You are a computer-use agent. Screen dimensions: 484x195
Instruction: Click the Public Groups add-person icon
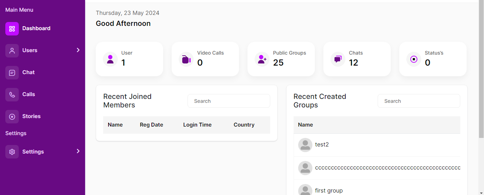(x=262, y=59)
